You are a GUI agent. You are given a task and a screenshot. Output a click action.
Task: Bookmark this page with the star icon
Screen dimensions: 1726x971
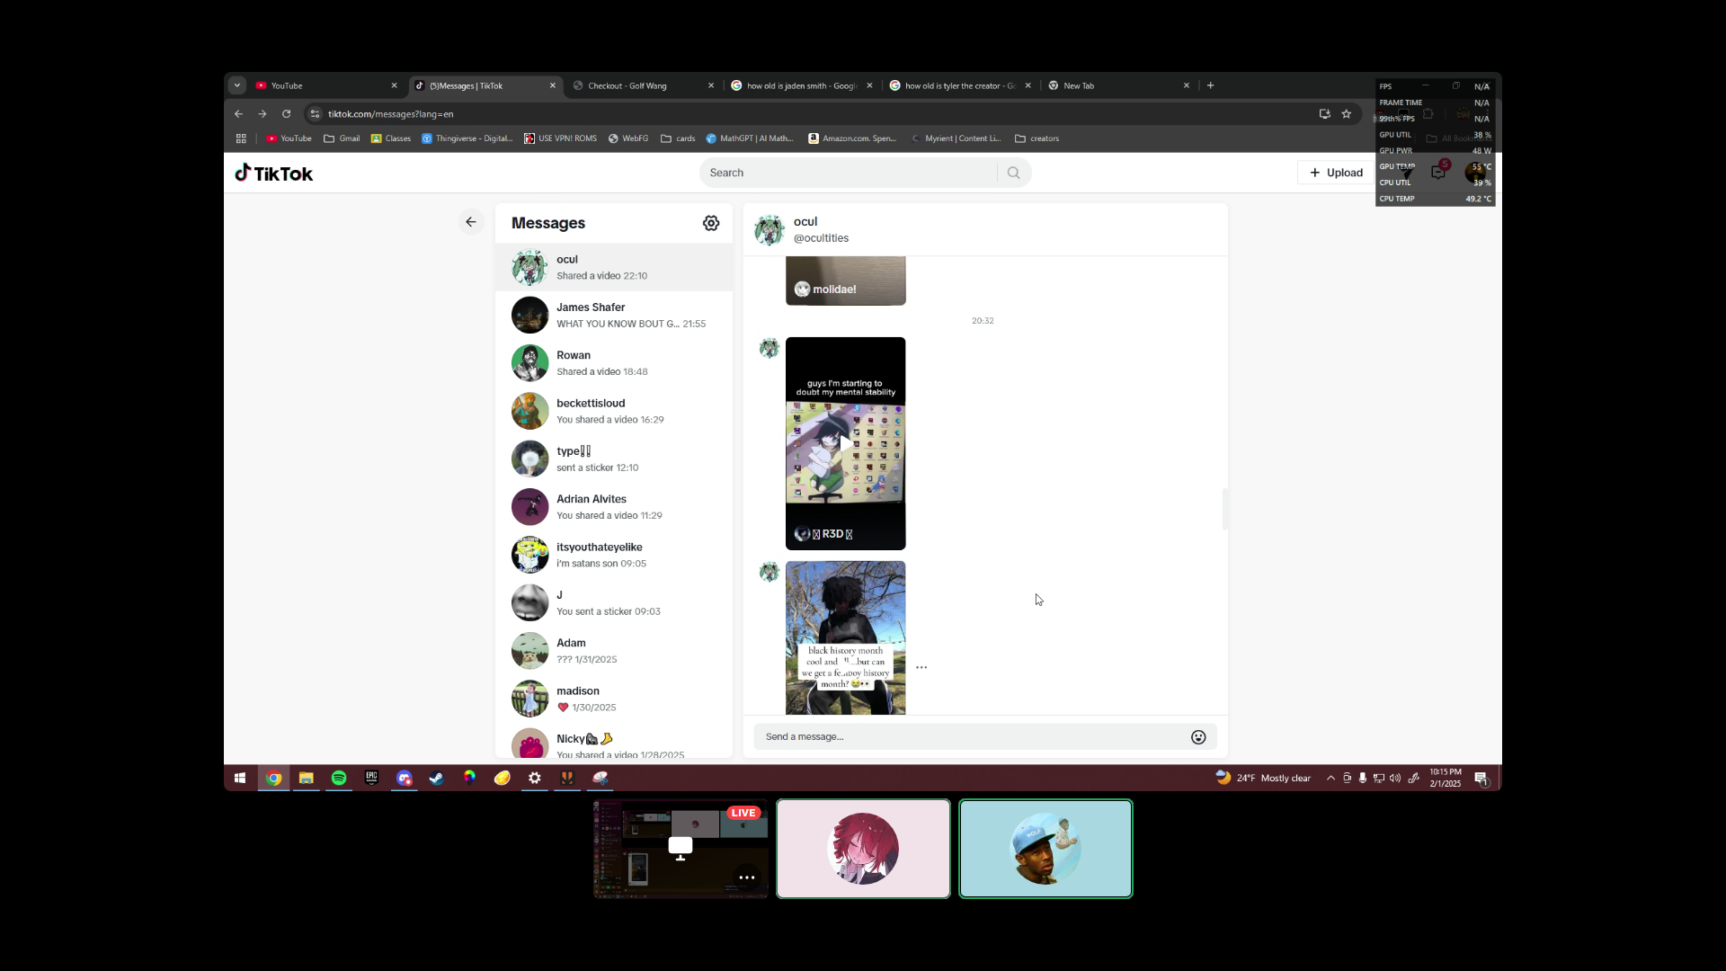tap(1347, 114)
